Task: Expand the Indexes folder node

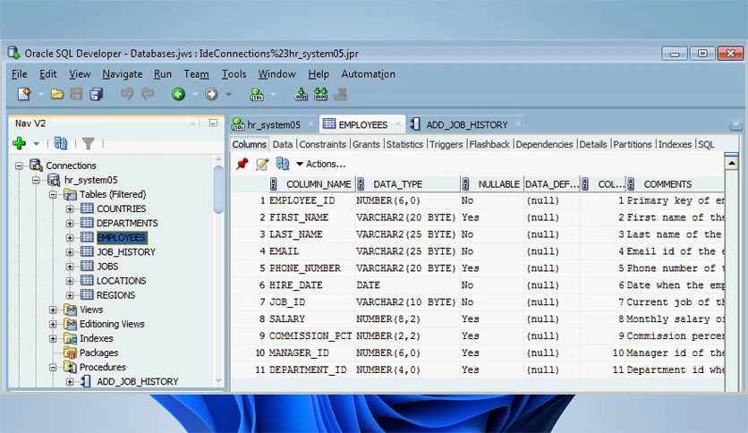Action: [53, 338]
